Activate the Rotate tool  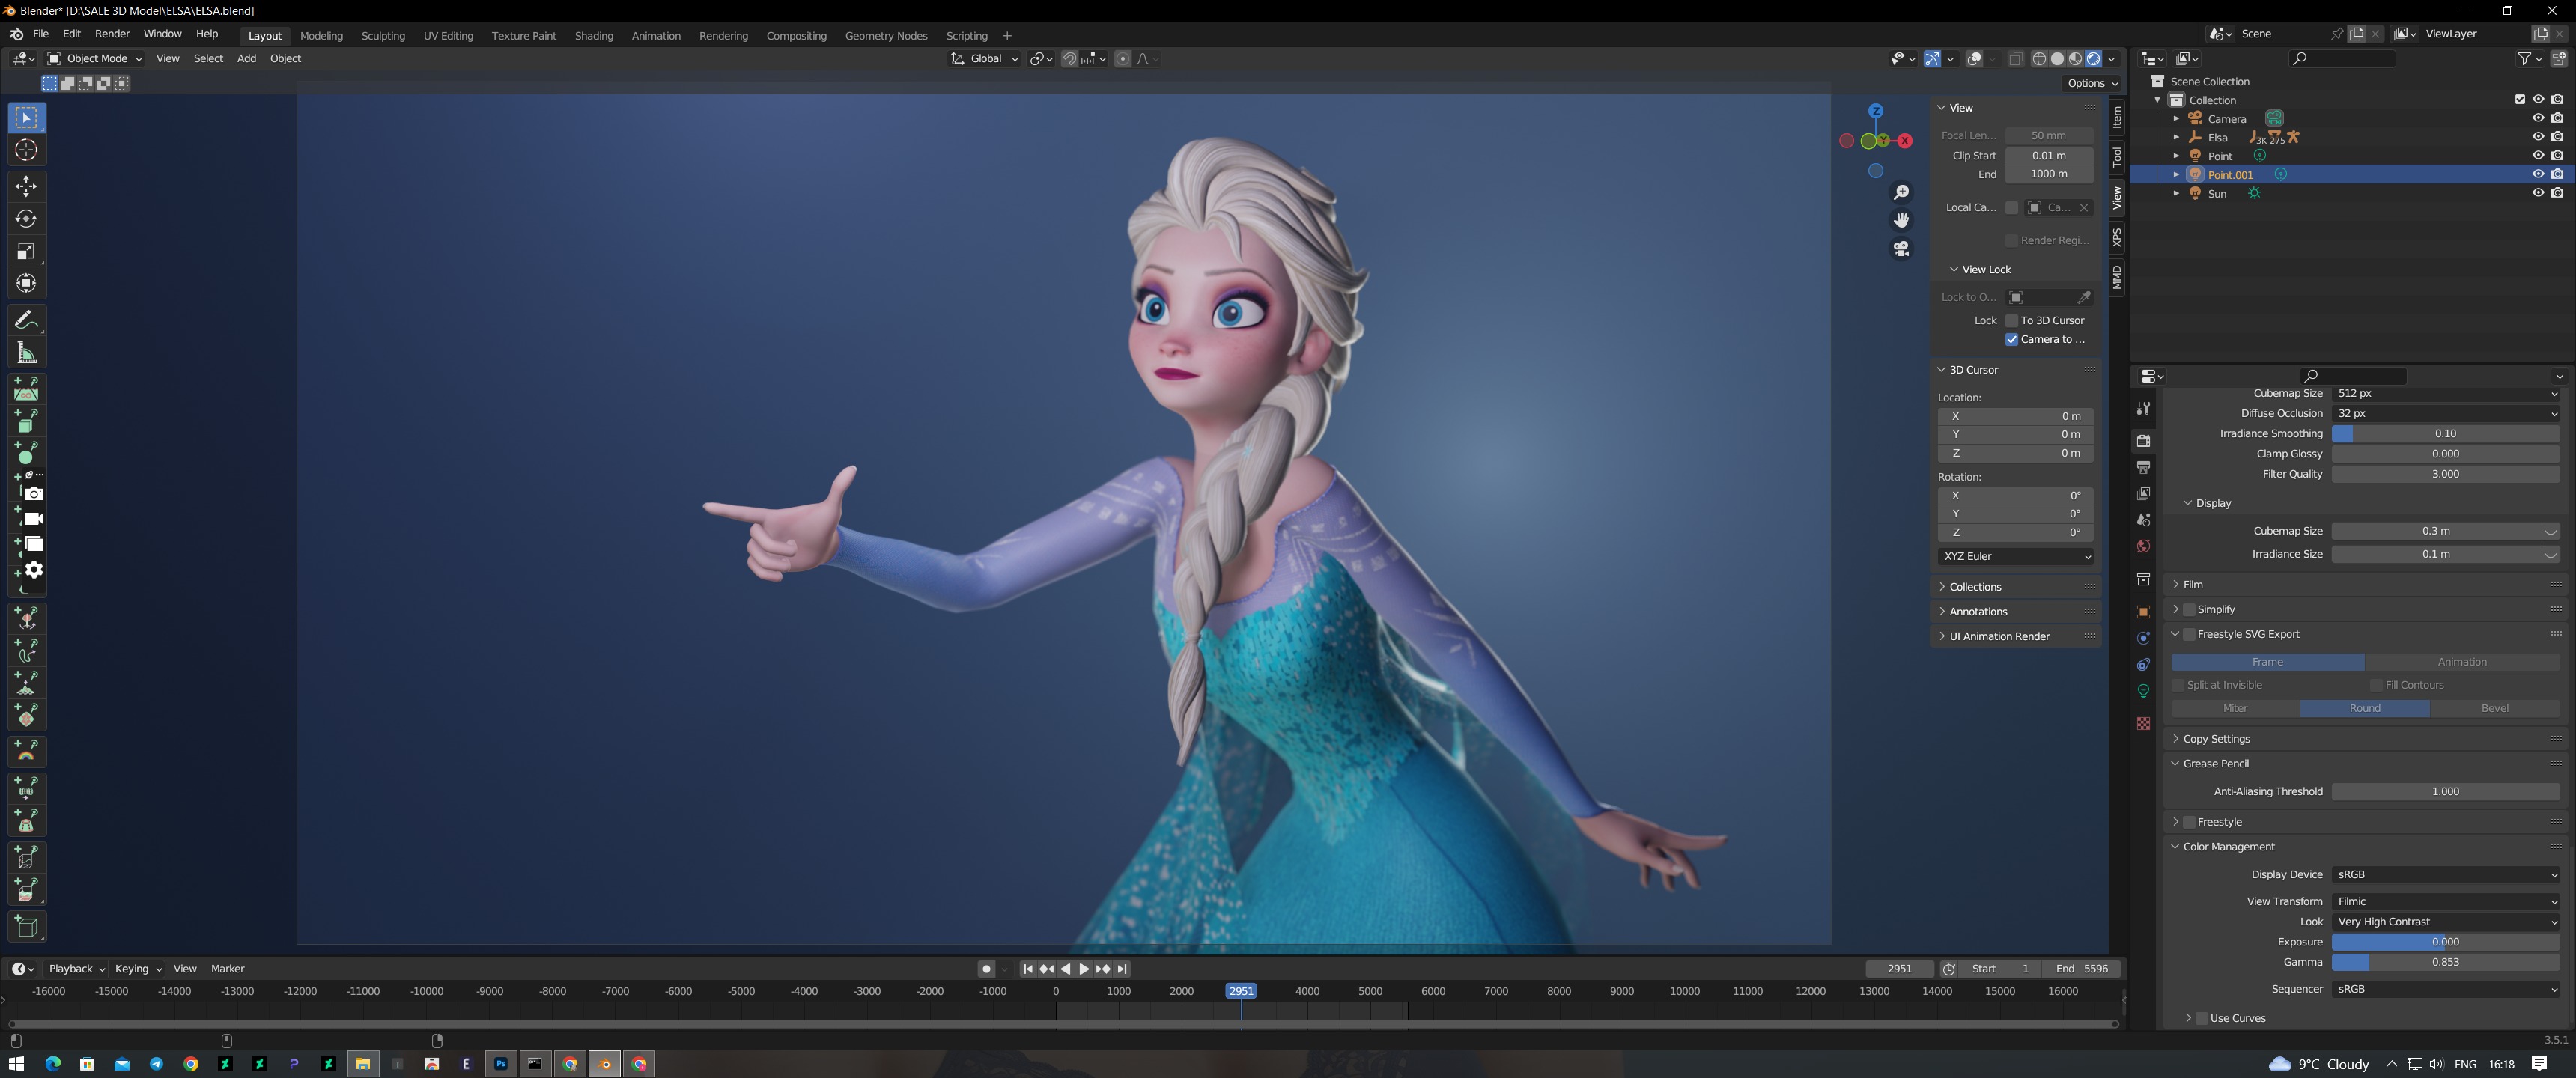(x=27, y=218)
